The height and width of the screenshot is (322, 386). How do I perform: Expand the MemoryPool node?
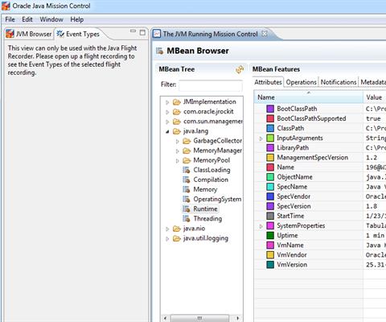tap(178, 161)
